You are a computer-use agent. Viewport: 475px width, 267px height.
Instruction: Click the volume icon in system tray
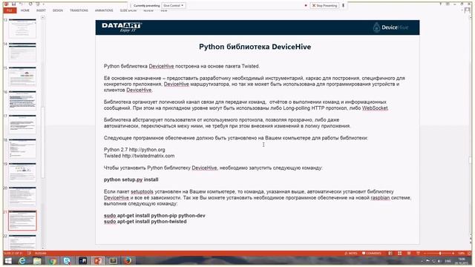[x=439, y=261]
